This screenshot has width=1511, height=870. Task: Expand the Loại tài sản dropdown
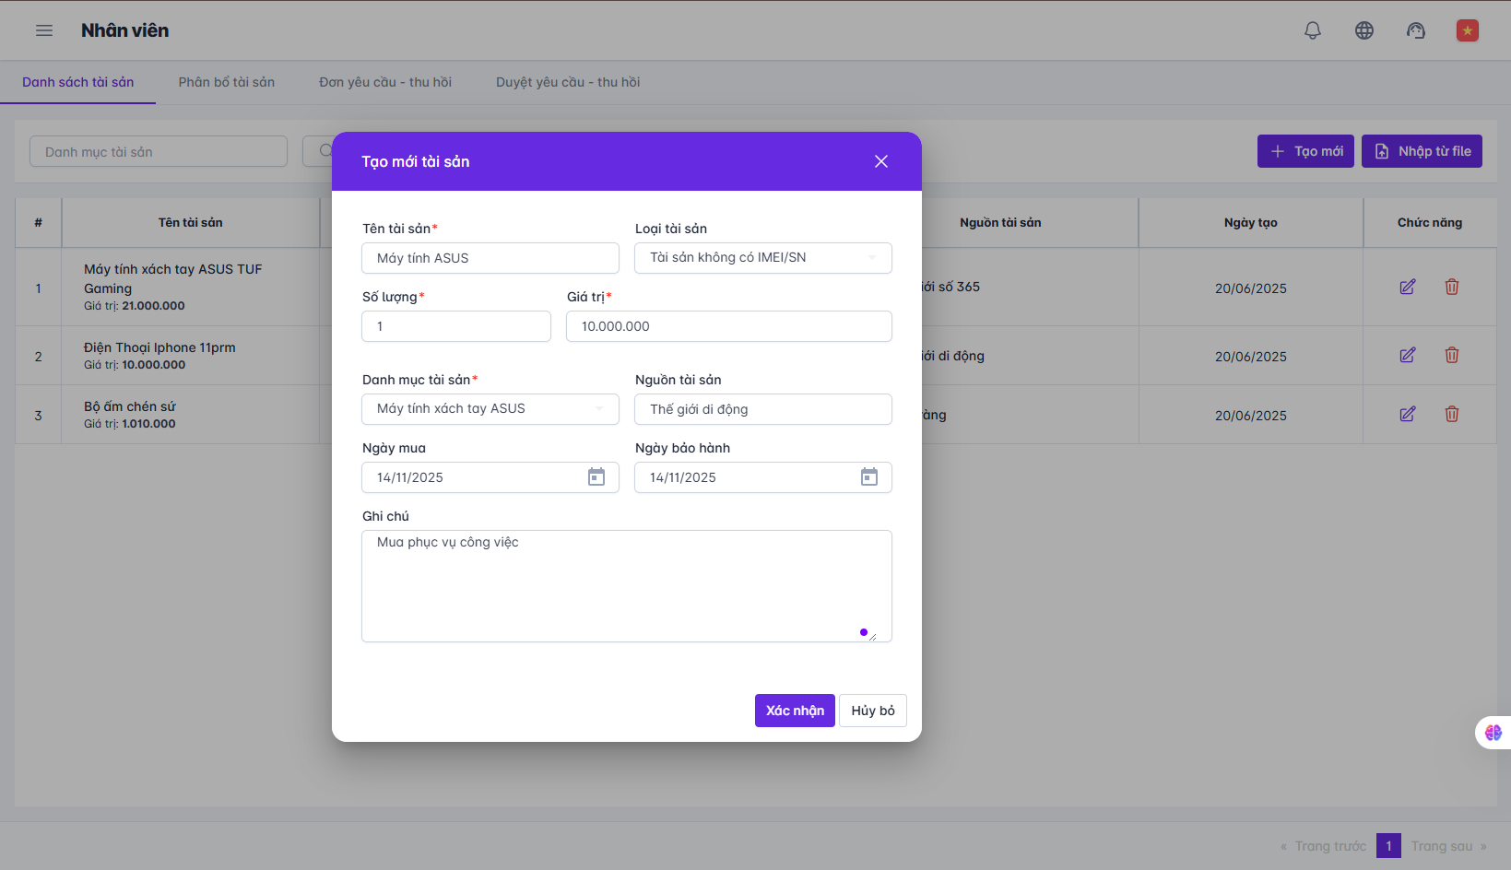(762, 258)
